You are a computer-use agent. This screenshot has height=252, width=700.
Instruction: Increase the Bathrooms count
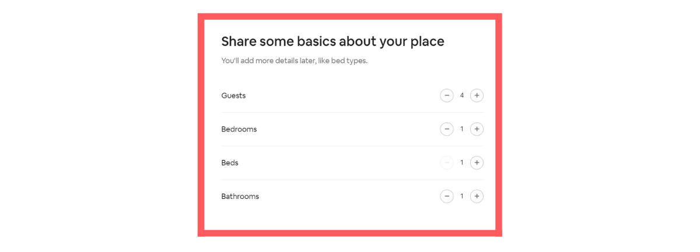point(477,197)
